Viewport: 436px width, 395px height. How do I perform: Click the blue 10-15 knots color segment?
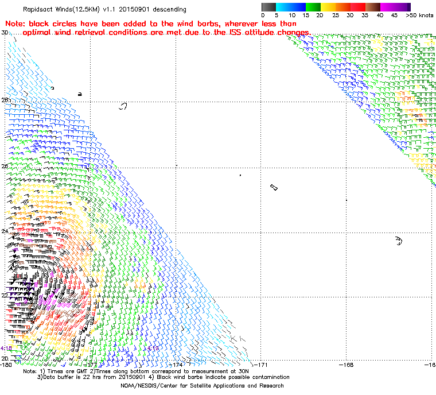tap(298, 7)
